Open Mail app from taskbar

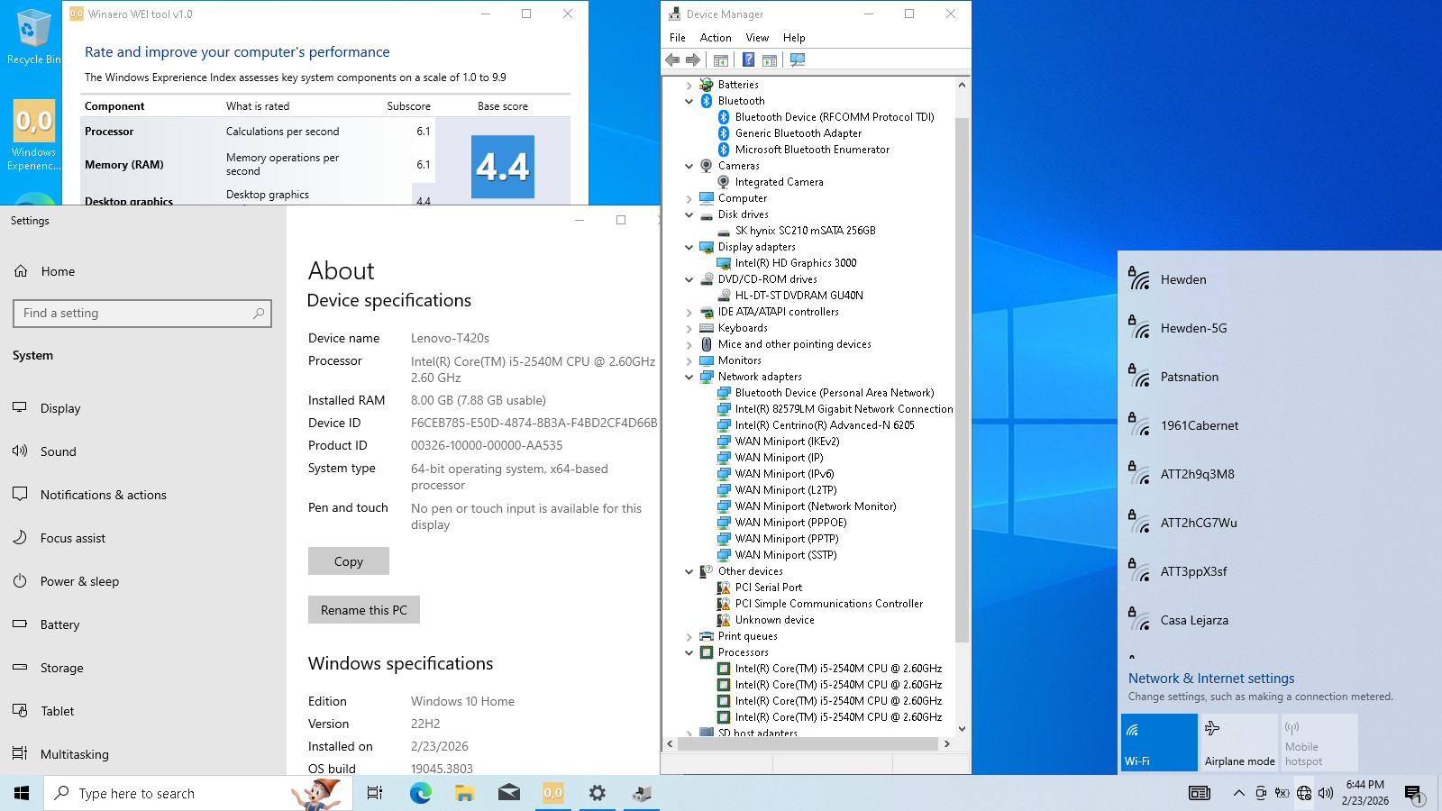pos(509,793)
